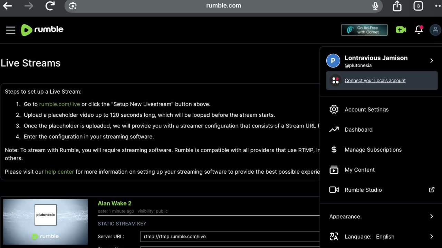The width and height of the screenshot is (442, 248).
Task: Click the green camera upload icon
Action: (x=401, y=30)
